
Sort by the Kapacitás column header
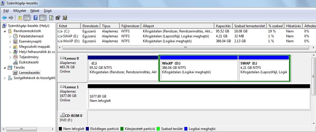(x=223, y=26)
